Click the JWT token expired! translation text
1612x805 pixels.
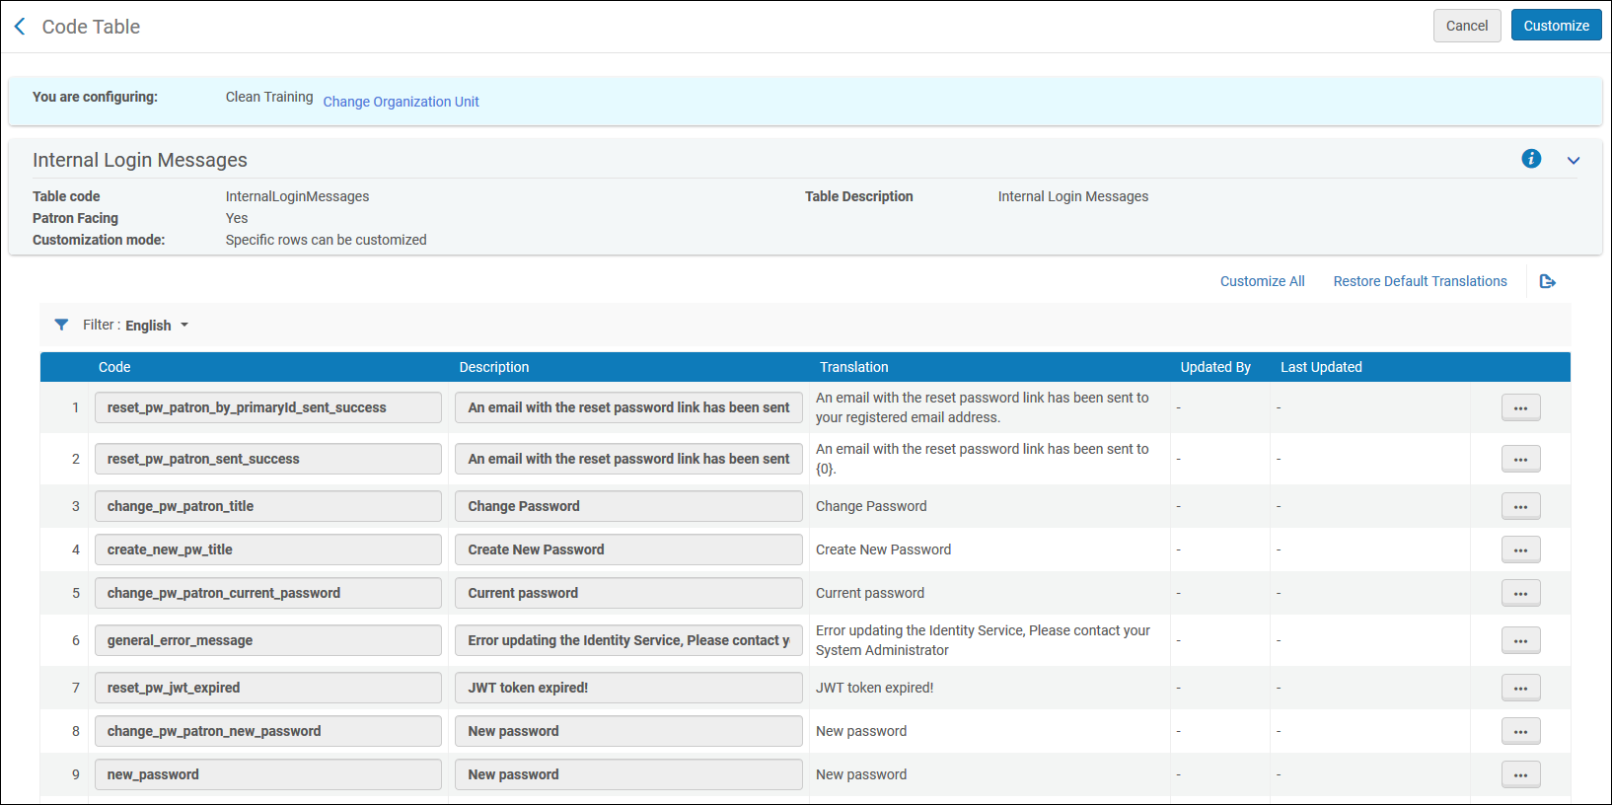pyautogui.click(x=874, y=688)
